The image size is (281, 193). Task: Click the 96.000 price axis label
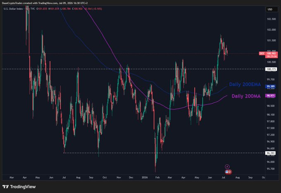tap(271, 162)
